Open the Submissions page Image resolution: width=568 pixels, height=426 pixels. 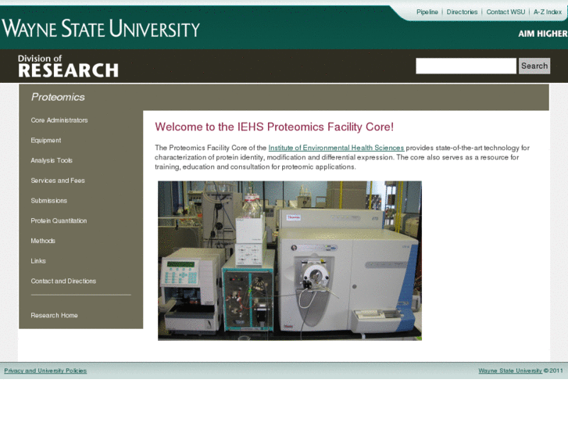point(49,200)
